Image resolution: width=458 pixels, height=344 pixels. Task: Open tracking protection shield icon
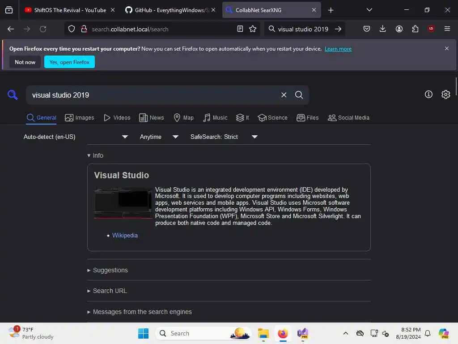click(72, 29)
